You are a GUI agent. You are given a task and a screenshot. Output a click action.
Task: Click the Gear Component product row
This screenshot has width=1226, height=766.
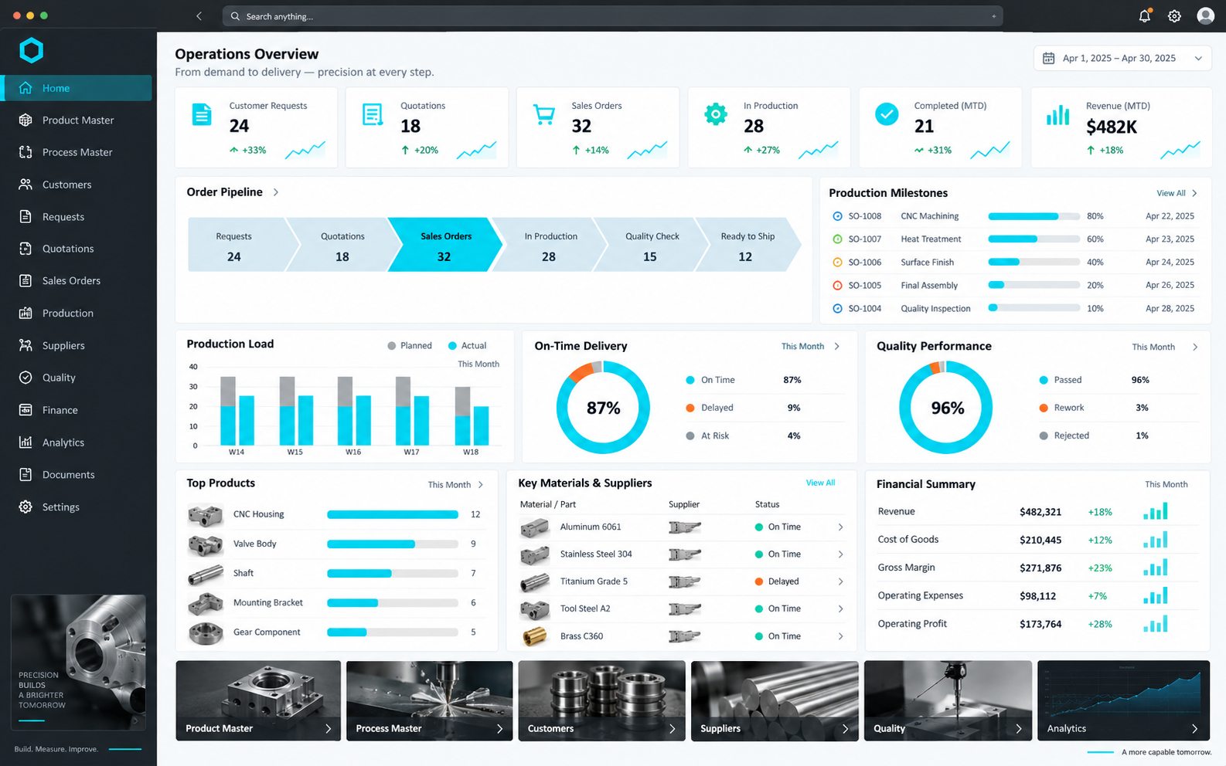(x=336, y=632)
